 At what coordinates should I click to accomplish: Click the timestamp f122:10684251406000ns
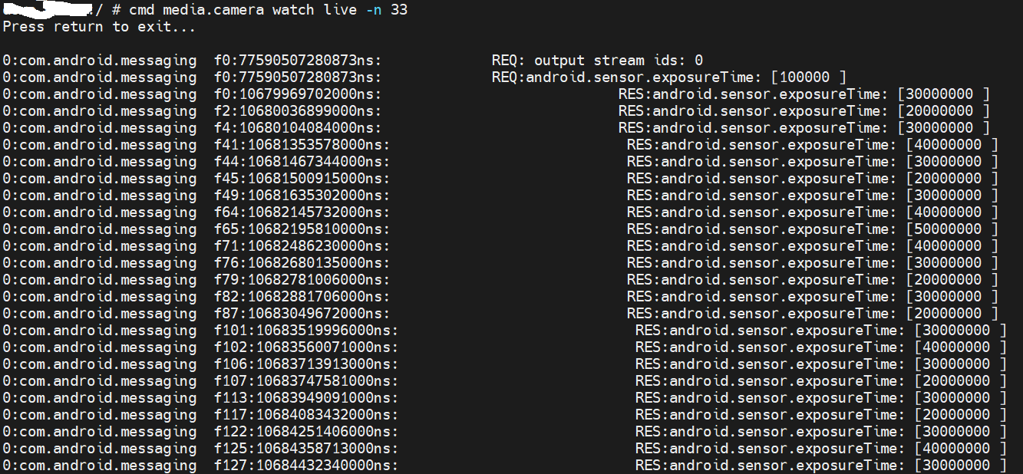pyautogui.click(x=306, y=432)
